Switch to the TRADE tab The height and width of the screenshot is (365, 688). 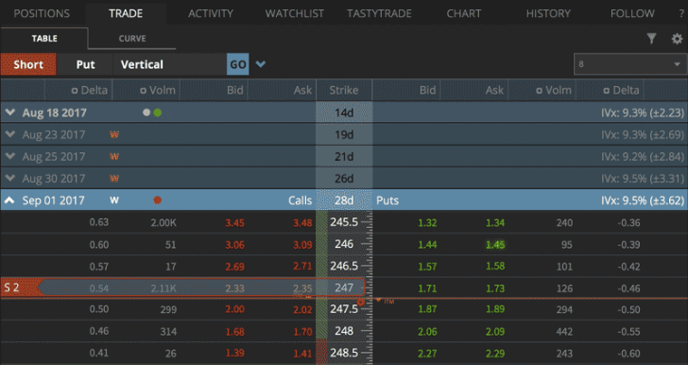pos(126,13)
